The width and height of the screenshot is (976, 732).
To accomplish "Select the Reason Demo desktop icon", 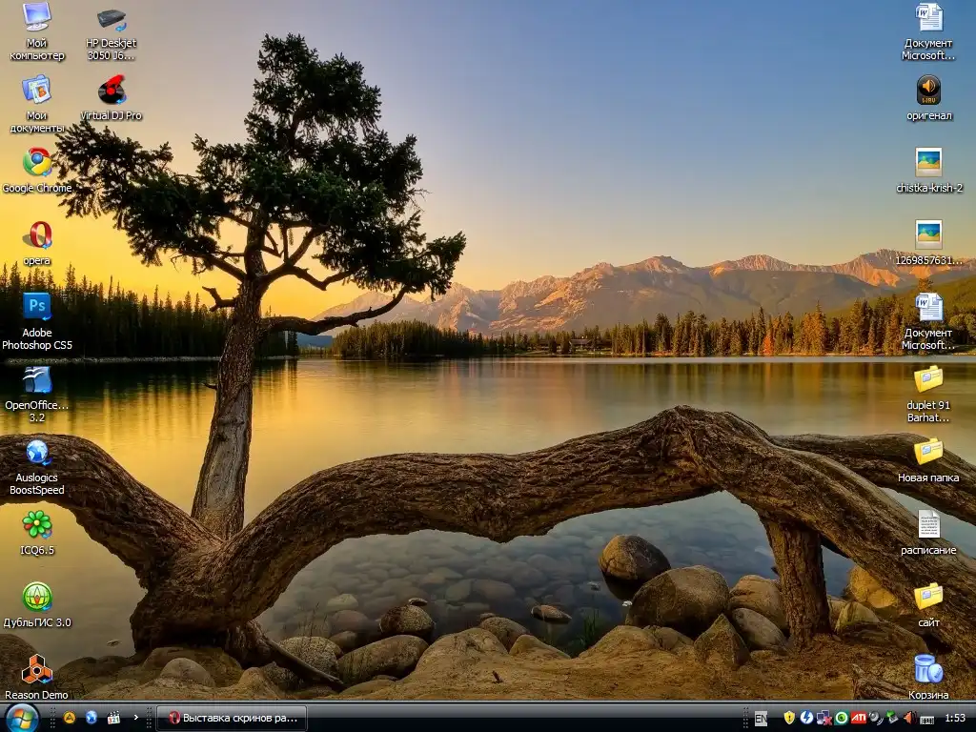I will click(37, 669).
